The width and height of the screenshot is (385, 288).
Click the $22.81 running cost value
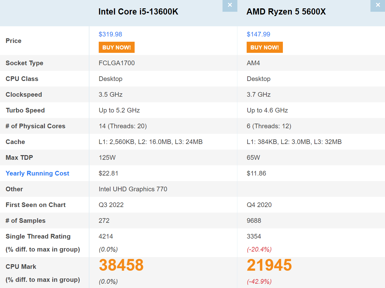[x=108, y=173]
